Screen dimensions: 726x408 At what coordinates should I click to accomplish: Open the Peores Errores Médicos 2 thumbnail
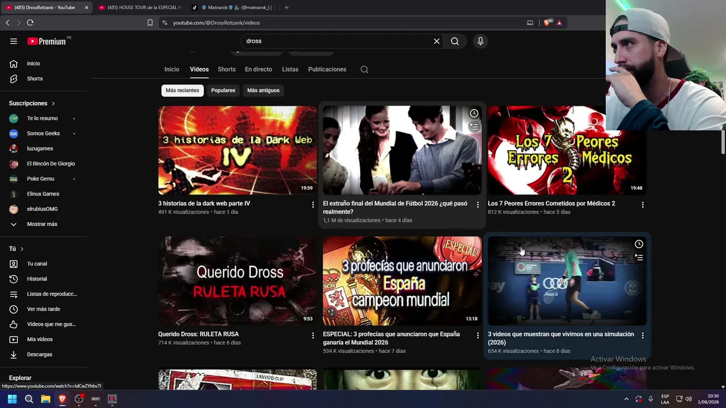(567, 150)
